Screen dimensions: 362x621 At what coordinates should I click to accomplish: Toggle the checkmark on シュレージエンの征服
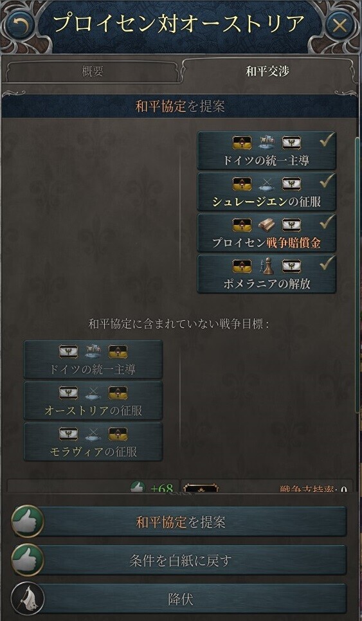click(327, 181)
